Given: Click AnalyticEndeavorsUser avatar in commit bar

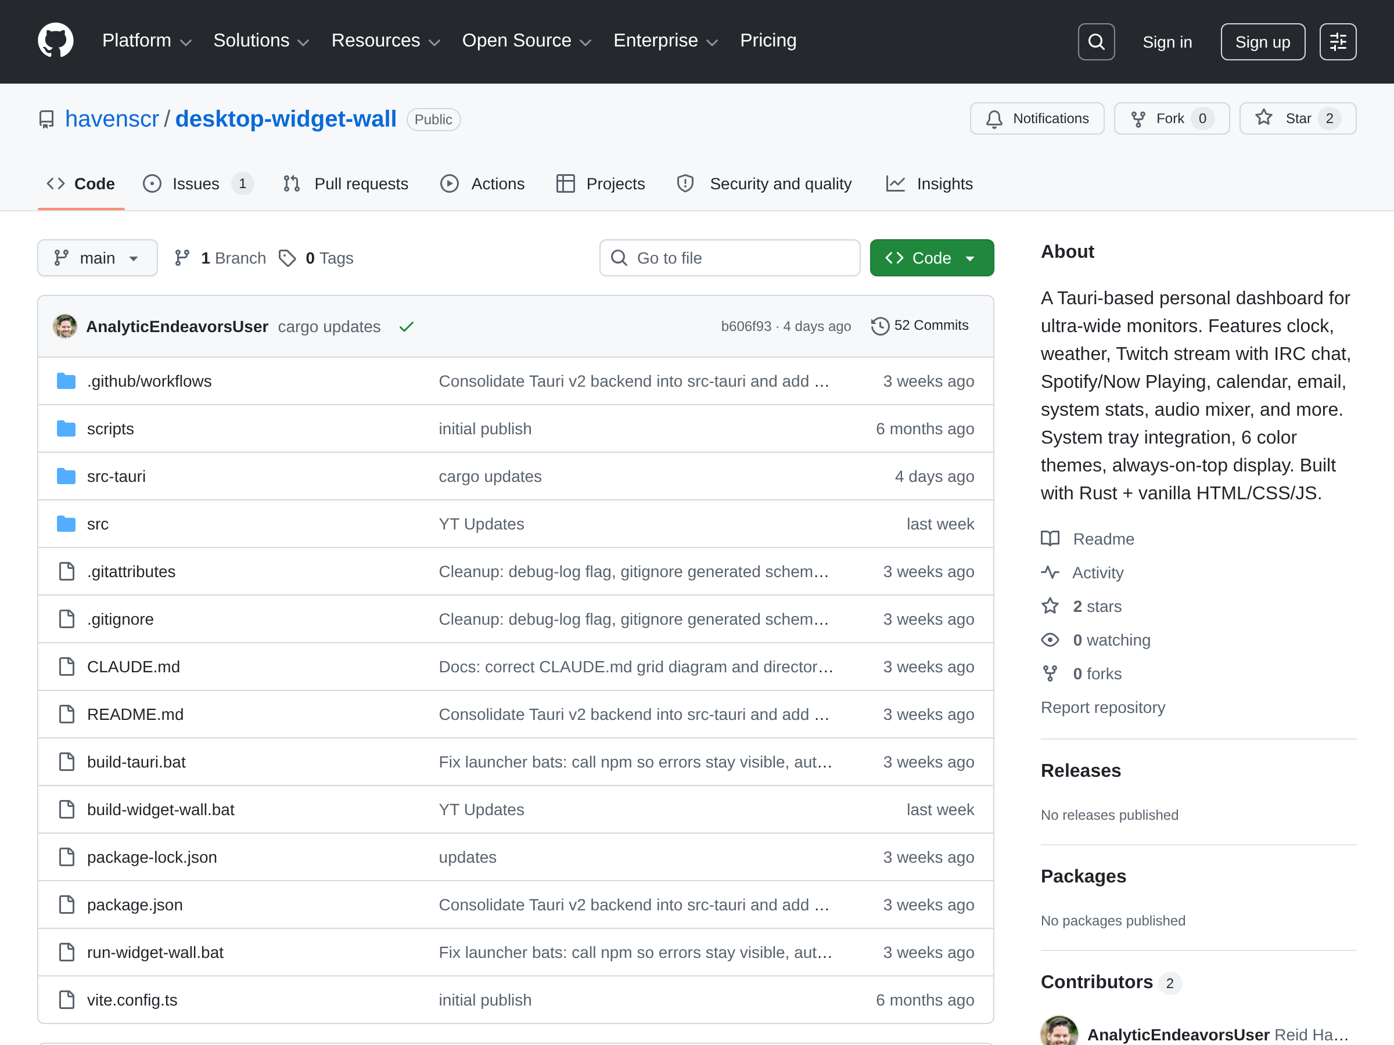Looking at the screenshot, I should pyautogui.click(x=65, y=326).
